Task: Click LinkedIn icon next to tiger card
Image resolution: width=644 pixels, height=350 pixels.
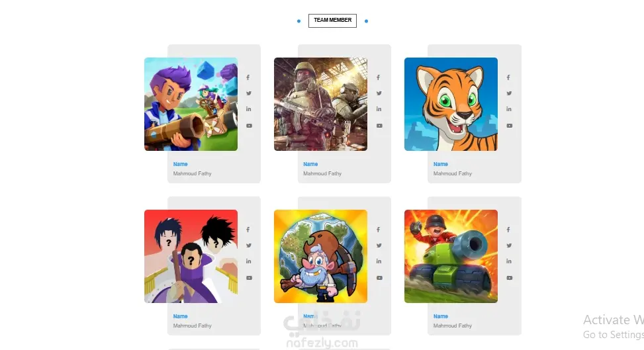Action: click(509, 109)
